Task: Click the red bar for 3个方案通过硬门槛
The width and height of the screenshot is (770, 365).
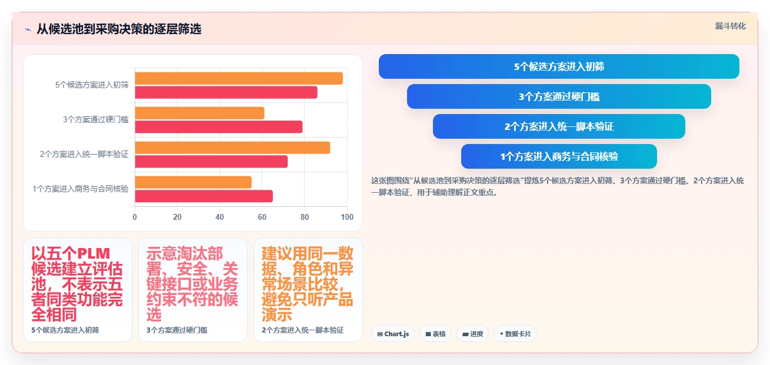Action: pyautogui.click(x=219, y=127)
